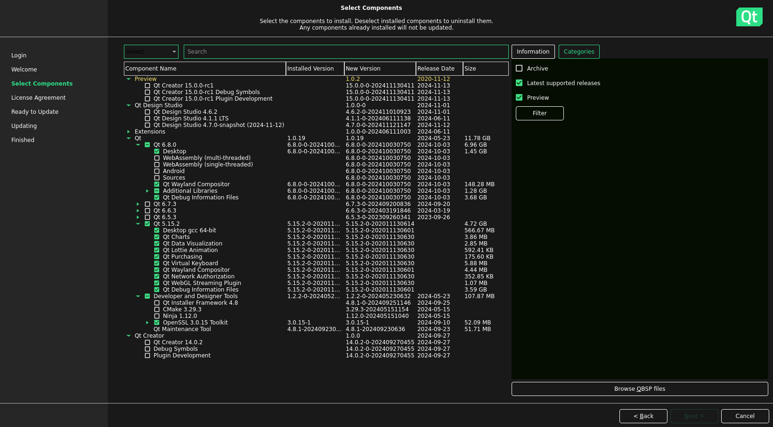Screen dimensions: 773x427
Task: Switch to the Categories tab
Action: 579,52
